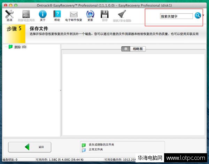The image size is (209, 164).
Task: Click the normal folder (正常文件夹) legend icon
Action: coord(84,150)
